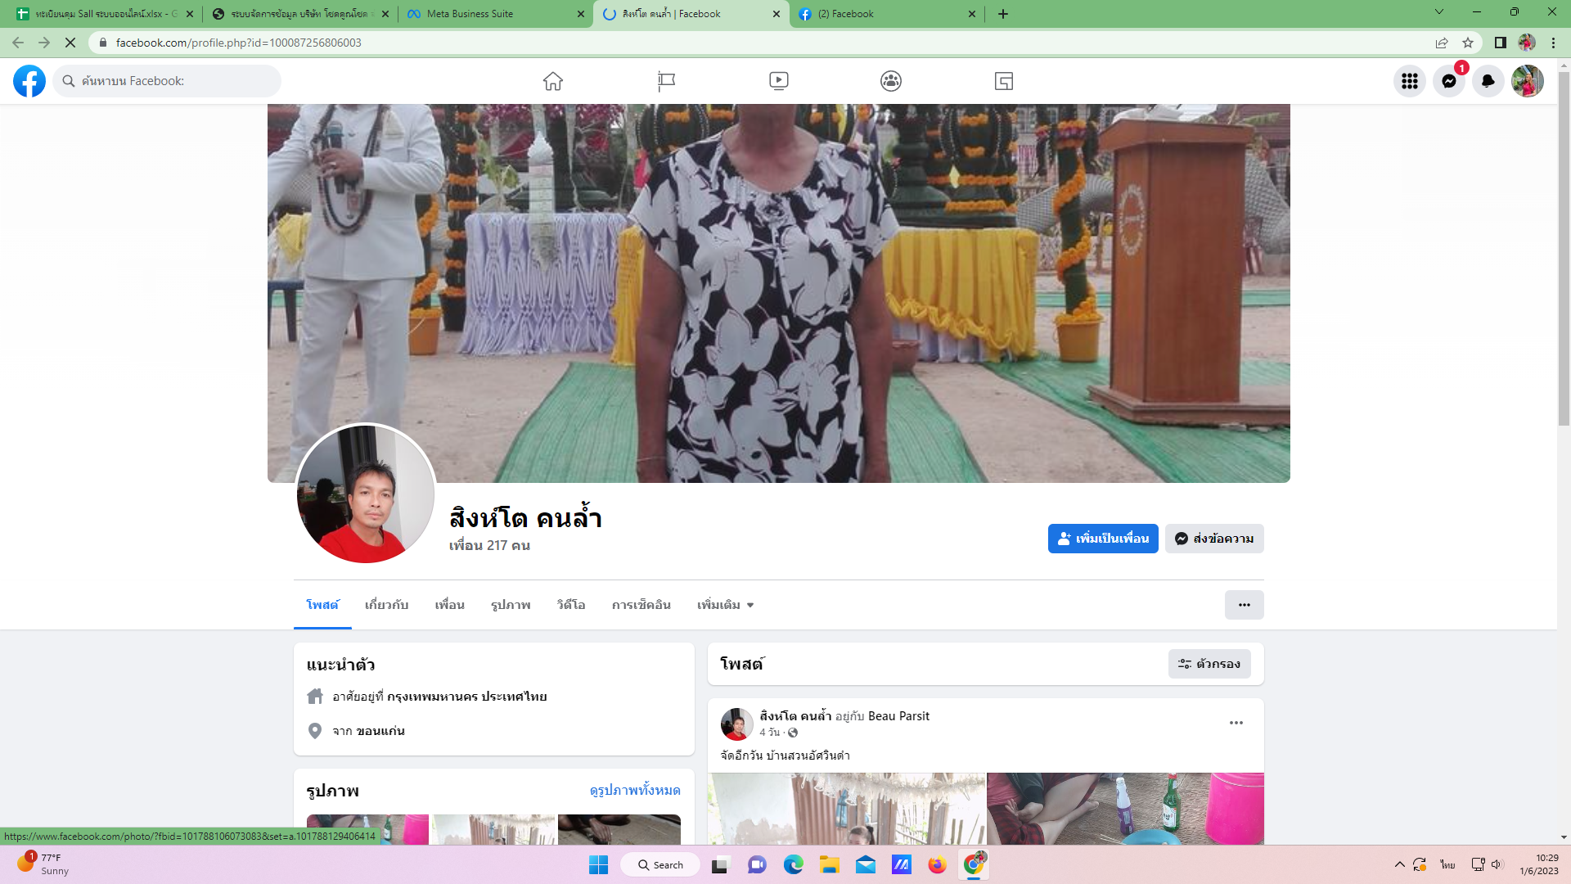Viewport: 1571px width, 884px height.
Task: Open the post's three-dots options menu
Action: (1236, 723)
